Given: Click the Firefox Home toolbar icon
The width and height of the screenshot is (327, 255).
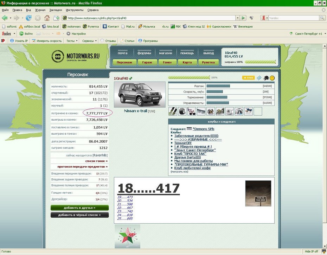Looking at the screenshot, I should tap(47, 18).
